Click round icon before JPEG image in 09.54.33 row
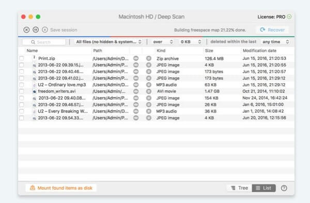 point(149,118)
